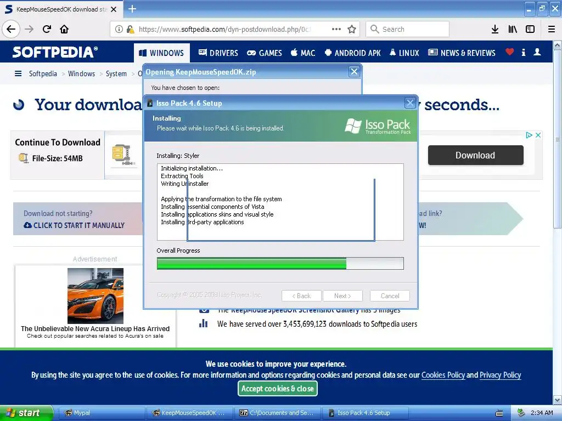Open a new browser tab
The height and width of the screenshot is (421, 562).
coord(132,9)
